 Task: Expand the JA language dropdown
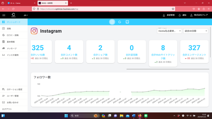click(x=25, y=15)
